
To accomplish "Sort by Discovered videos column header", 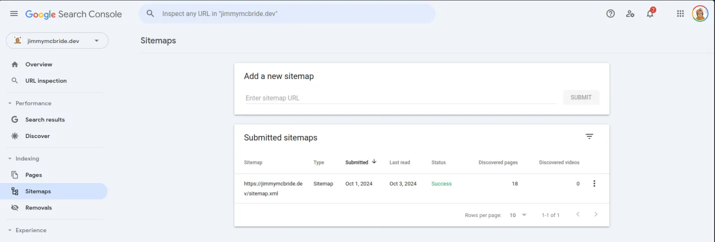I will coord(559,162).
